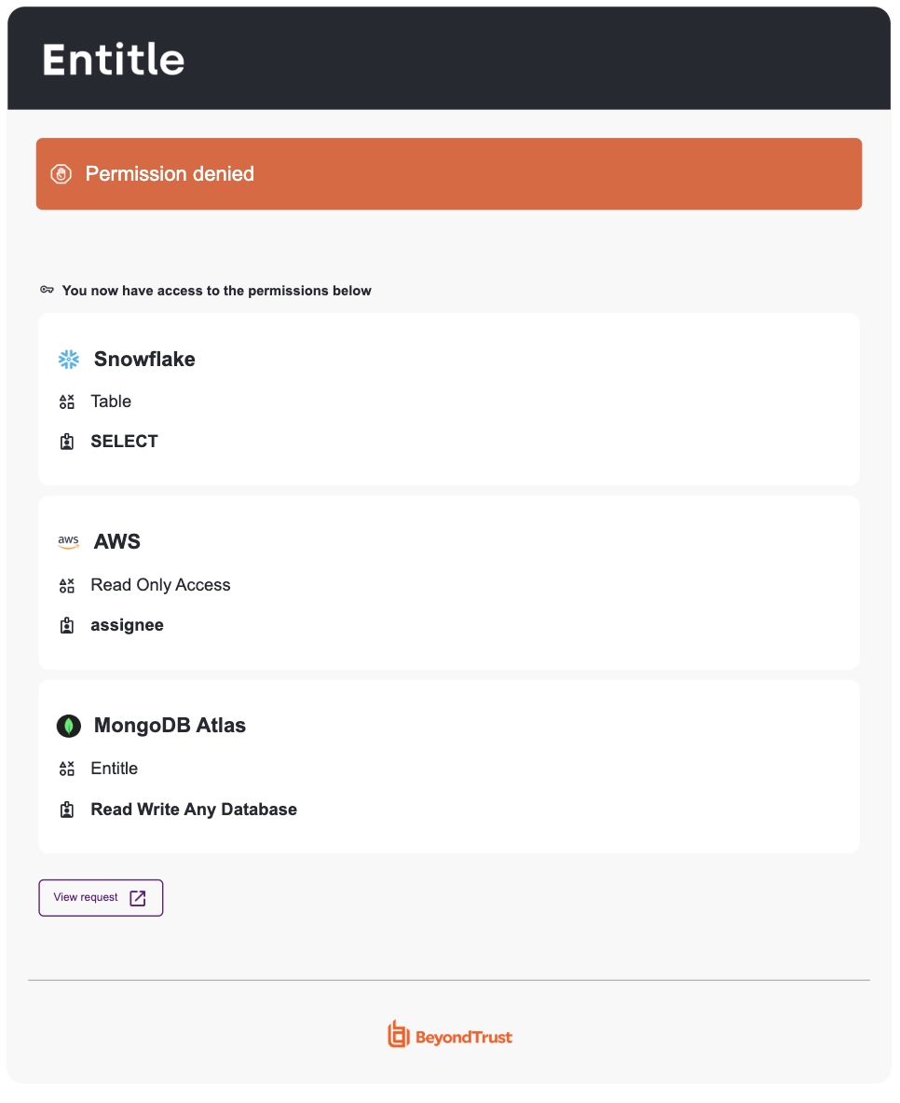Image resolution: width=900 pixels, height=1103 pixels.
Task: Open the View request button
Action: 101,898
